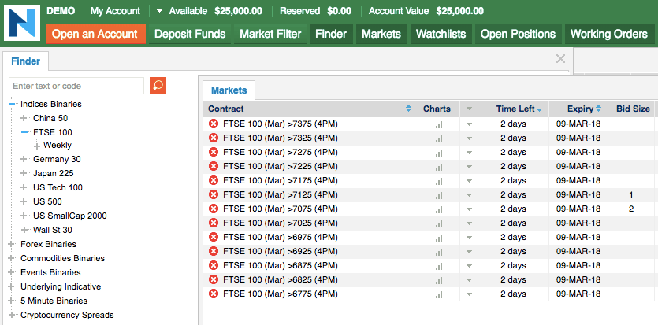
Task: Open the My Account link
Action: (115, 11)
